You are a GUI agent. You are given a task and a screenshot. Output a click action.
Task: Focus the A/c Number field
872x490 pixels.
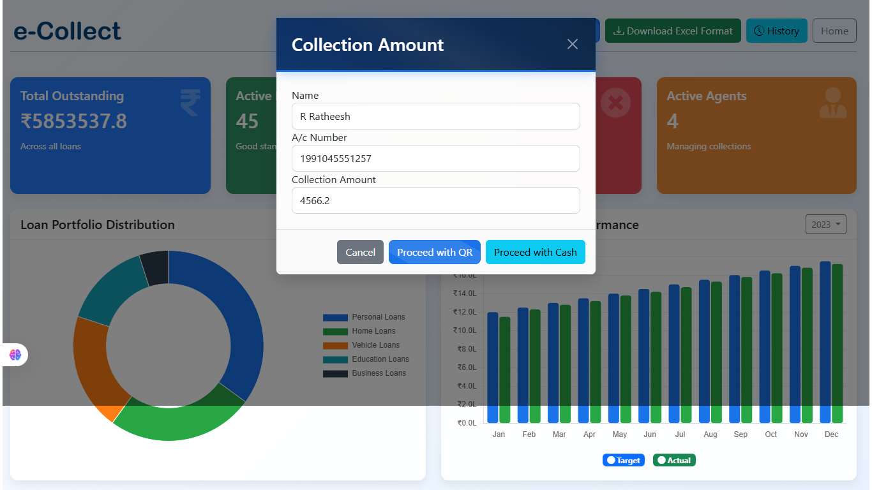tap(435, 158)
